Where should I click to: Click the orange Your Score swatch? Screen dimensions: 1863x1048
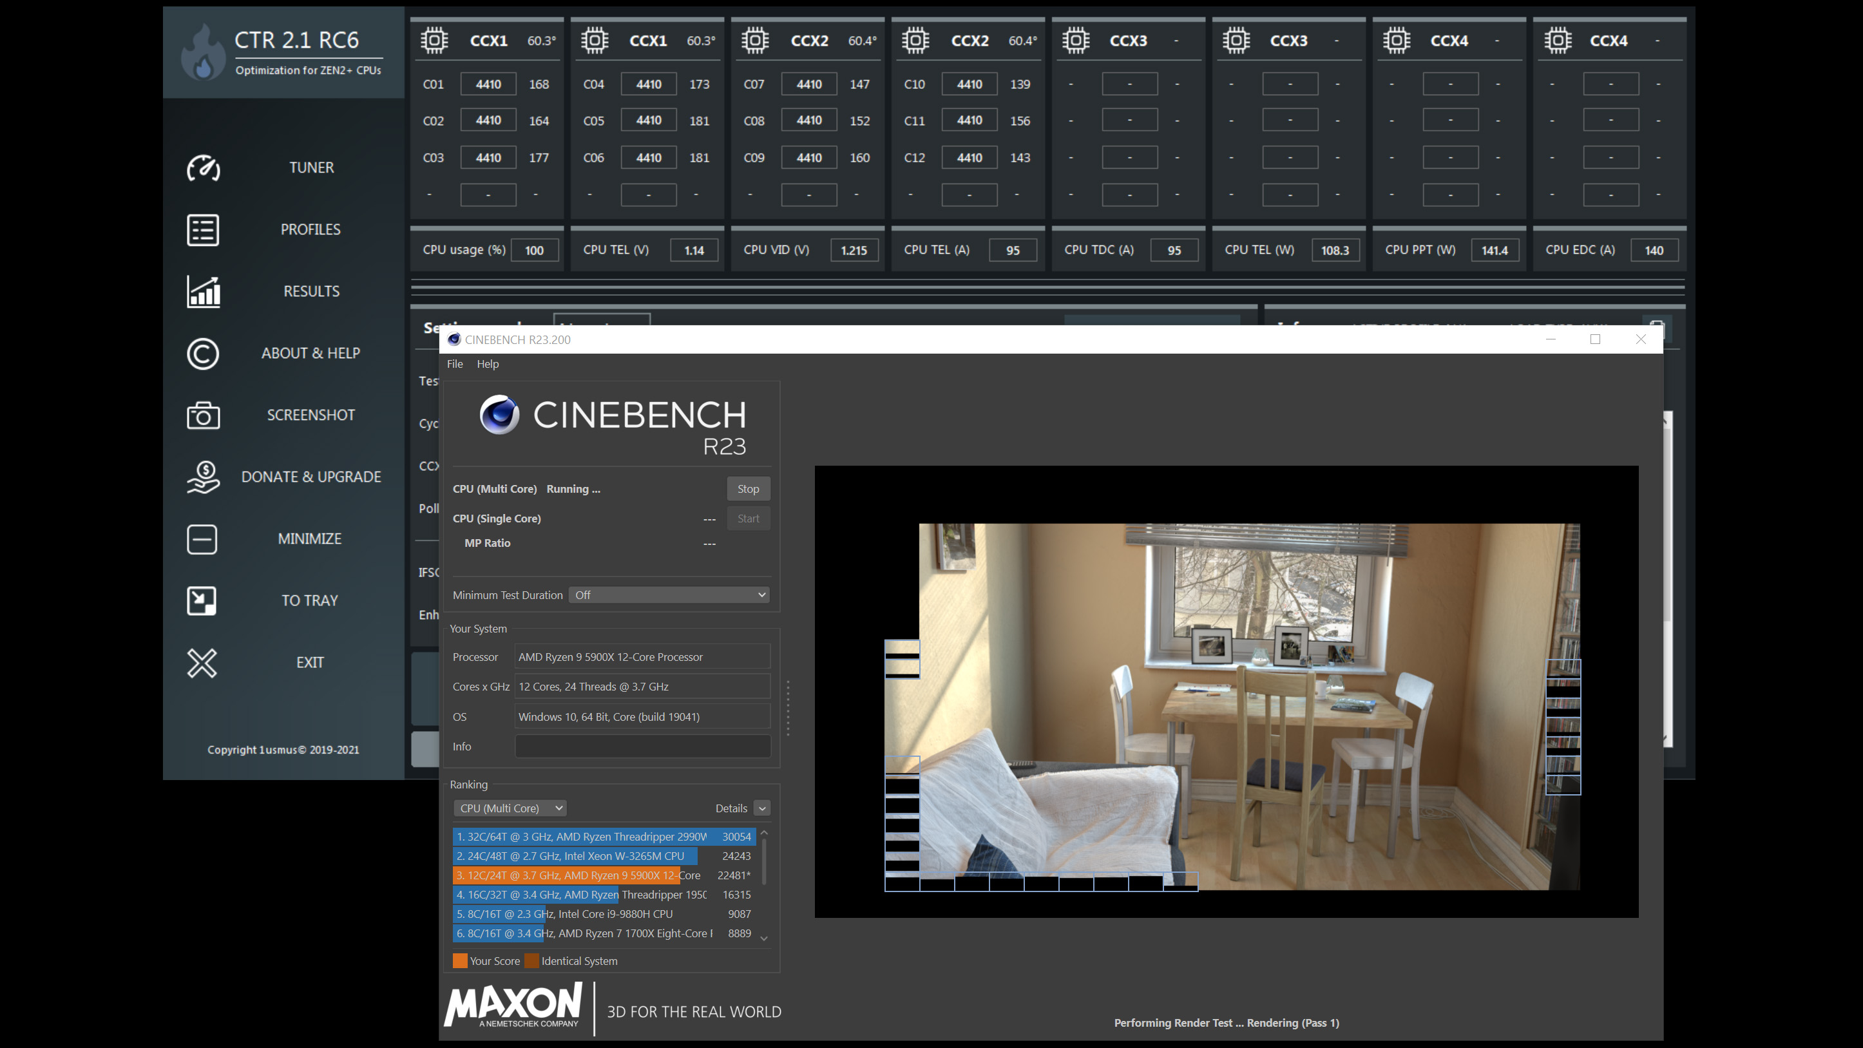coord(460,960)
